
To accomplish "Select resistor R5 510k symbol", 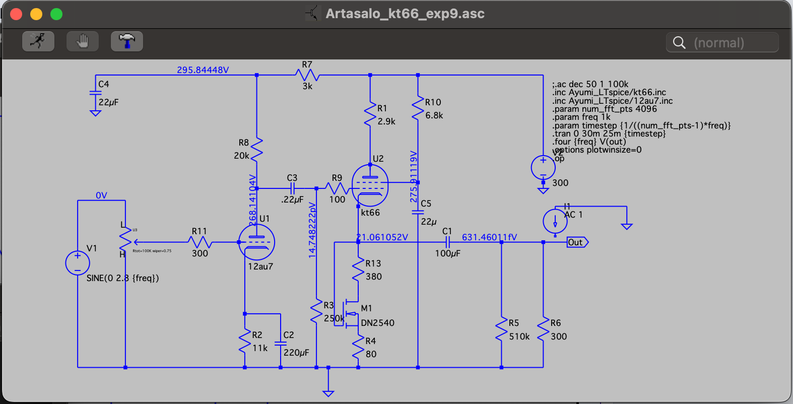I will (x=501, y=329).
